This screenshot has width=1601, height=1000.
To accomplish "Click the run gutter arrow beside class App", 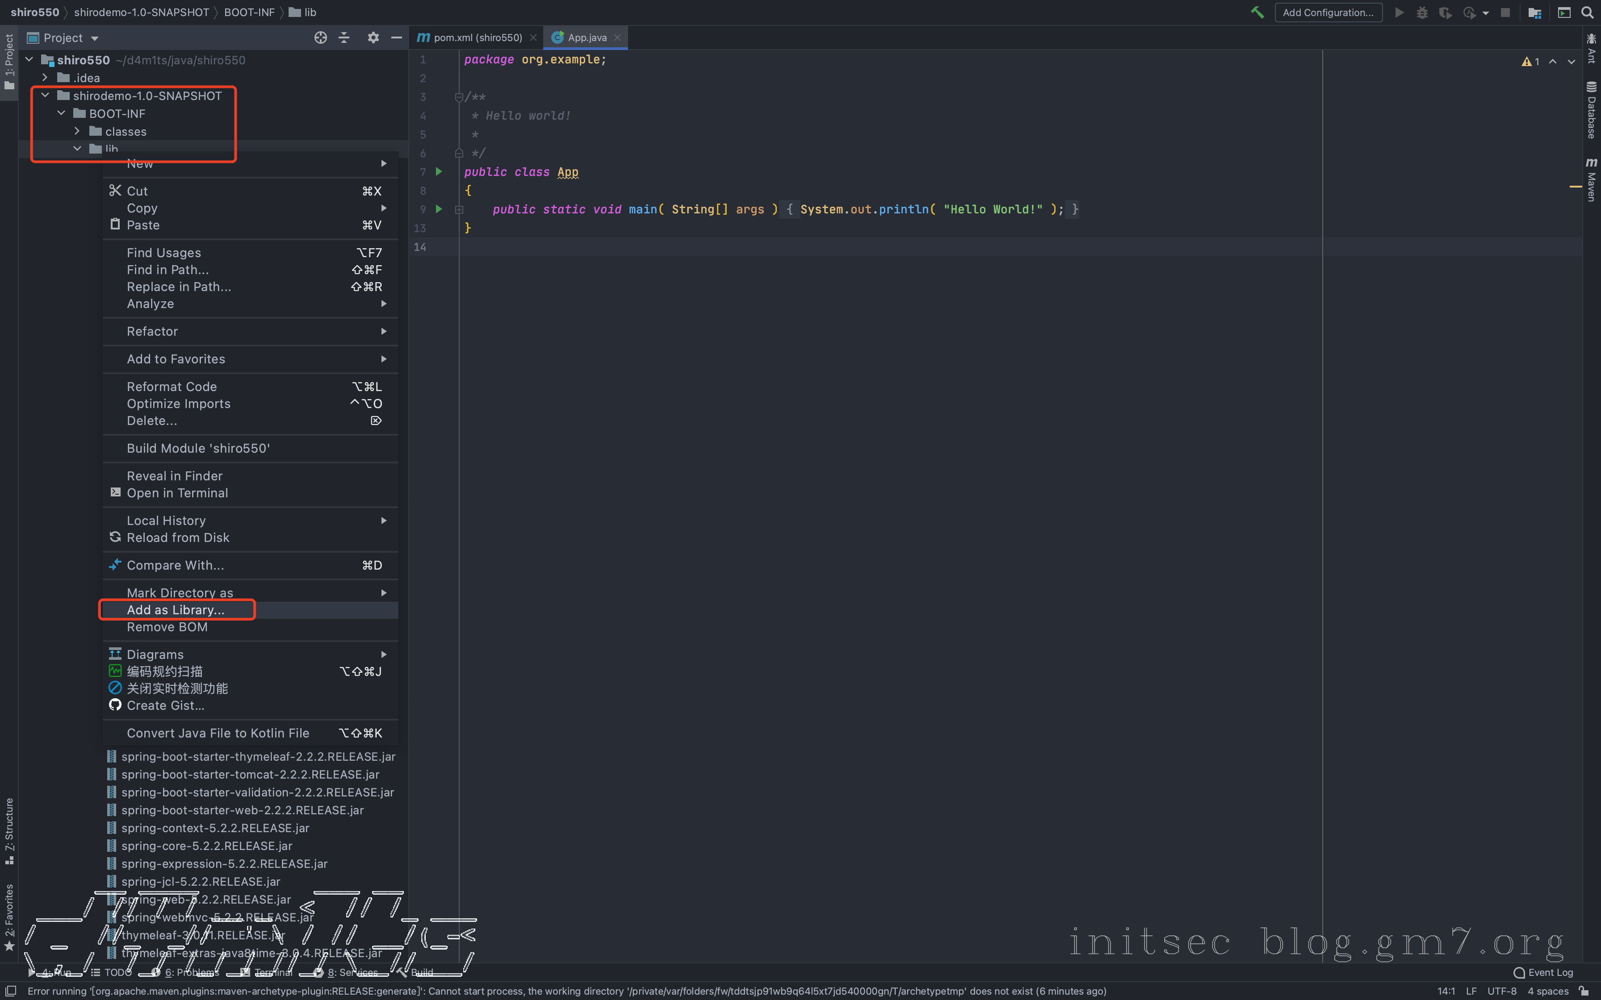I will [x=439, y=172].
